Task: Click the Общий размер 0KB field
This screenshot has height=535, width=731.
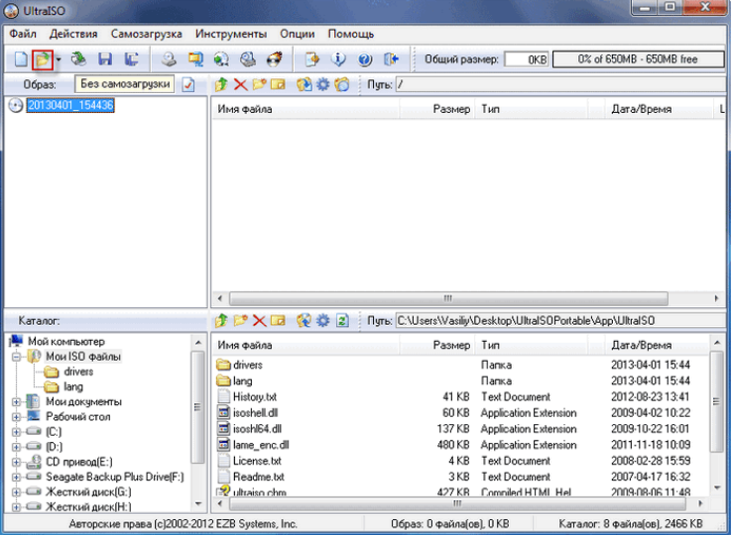Action: point(527,59)
